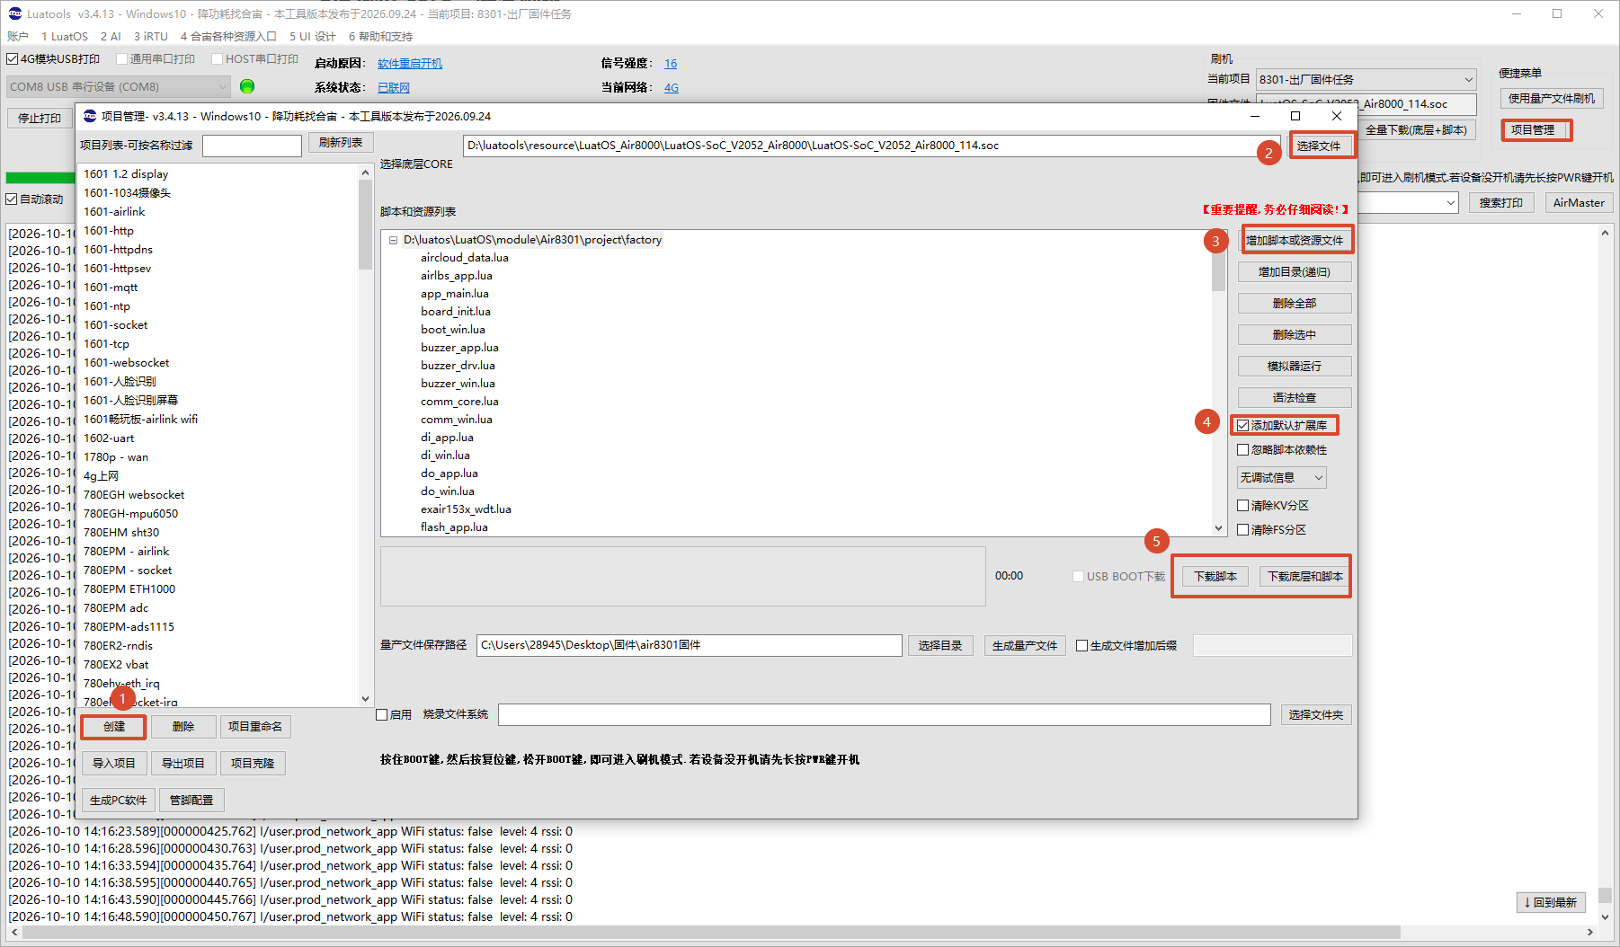1620x947 pixels.
Task: Click 增加脚本或资源文件 button
Action: (x=1295, y=241)
